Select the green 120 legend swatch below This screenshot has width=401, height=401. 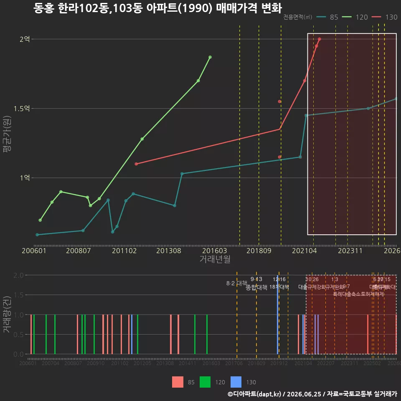point(205,382)
